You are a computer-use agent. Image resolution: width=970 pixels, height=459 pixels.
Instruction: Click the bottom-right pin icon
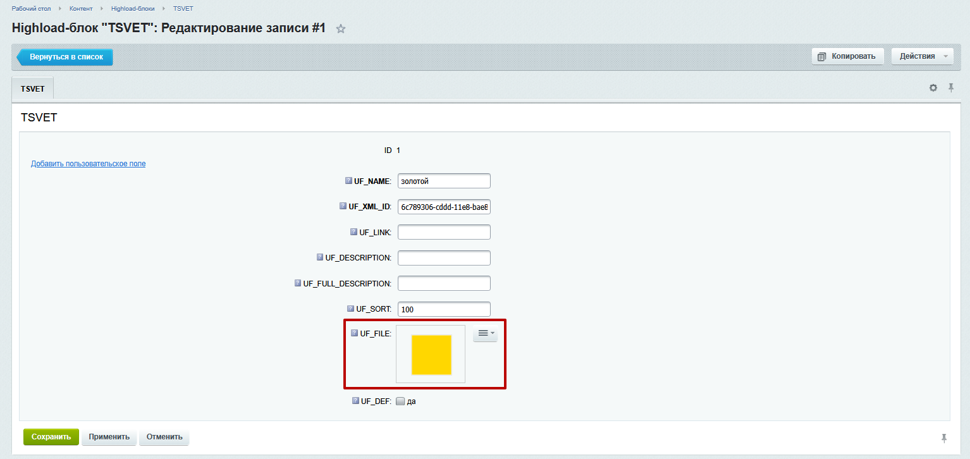click(944, 438)
